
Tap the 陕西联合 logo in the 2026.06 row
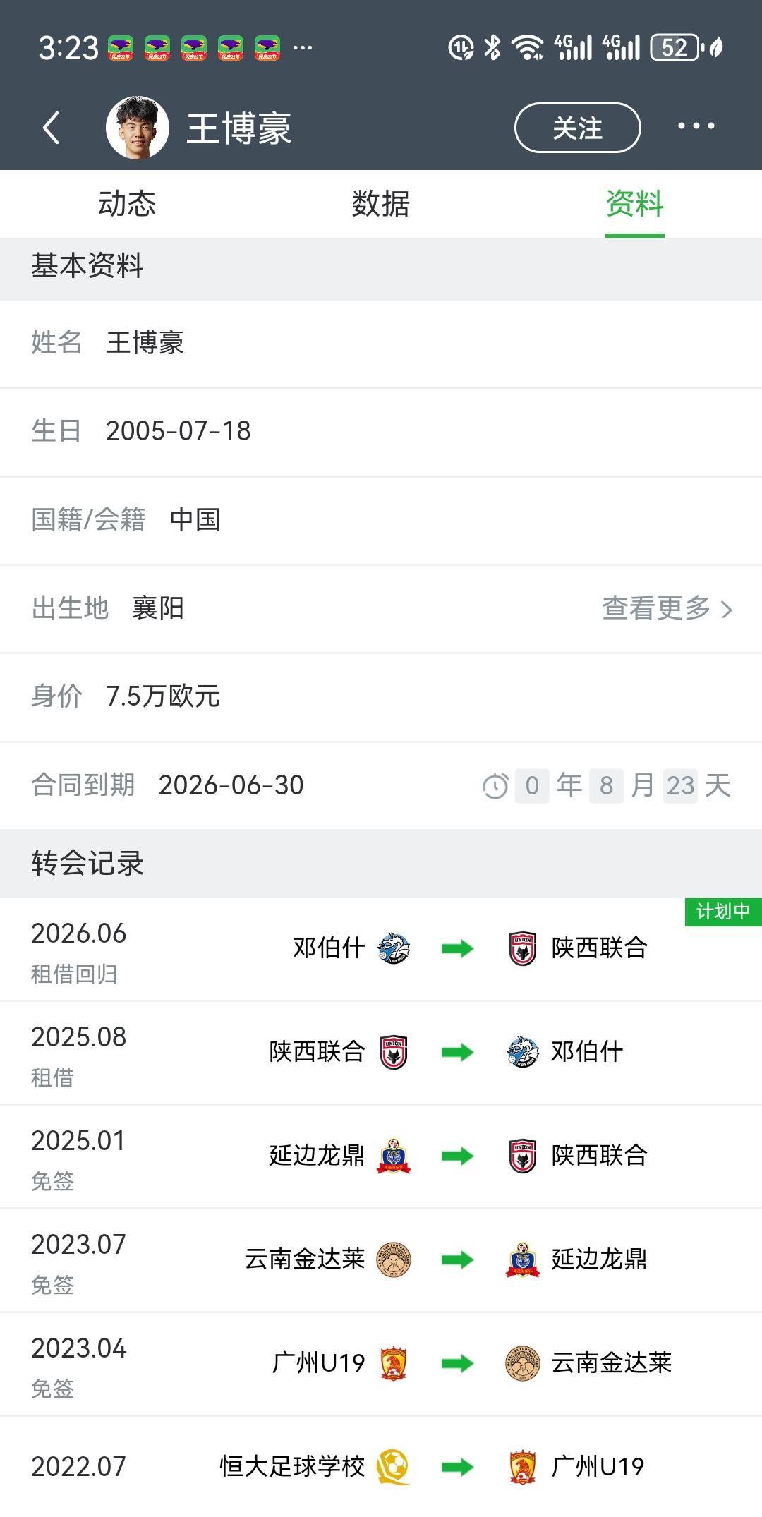(523, 948)
